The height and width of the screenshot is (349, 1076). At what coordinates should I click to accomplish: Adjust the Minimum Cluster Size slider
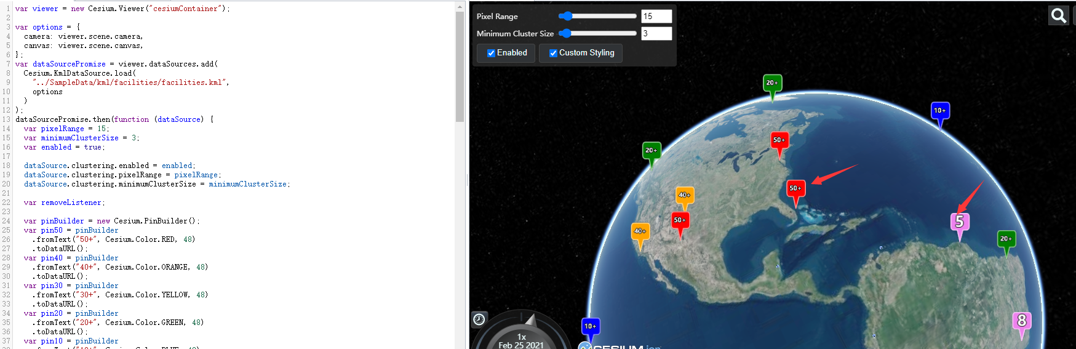point(597,33)
